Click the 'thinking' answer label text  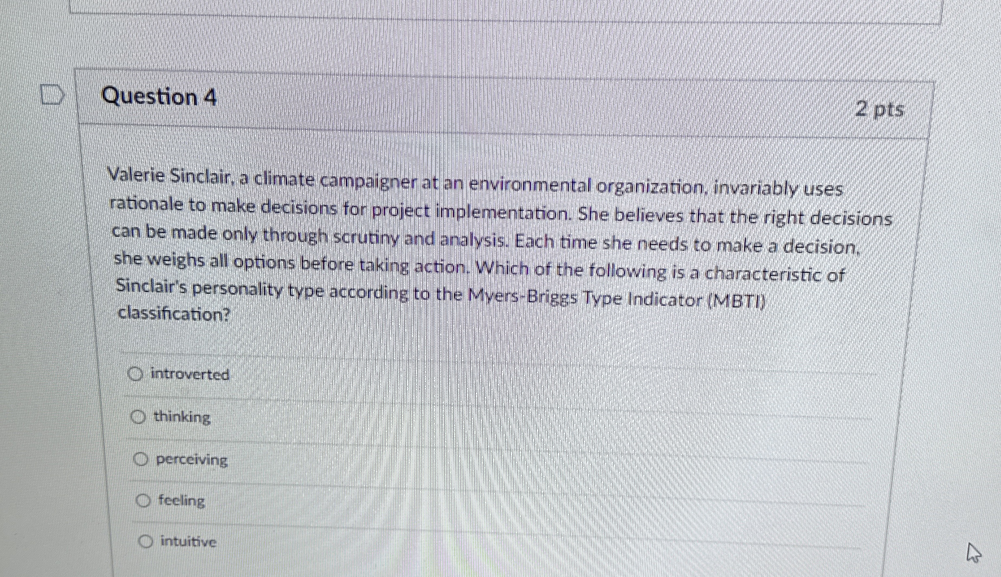(x=182, y=417)
